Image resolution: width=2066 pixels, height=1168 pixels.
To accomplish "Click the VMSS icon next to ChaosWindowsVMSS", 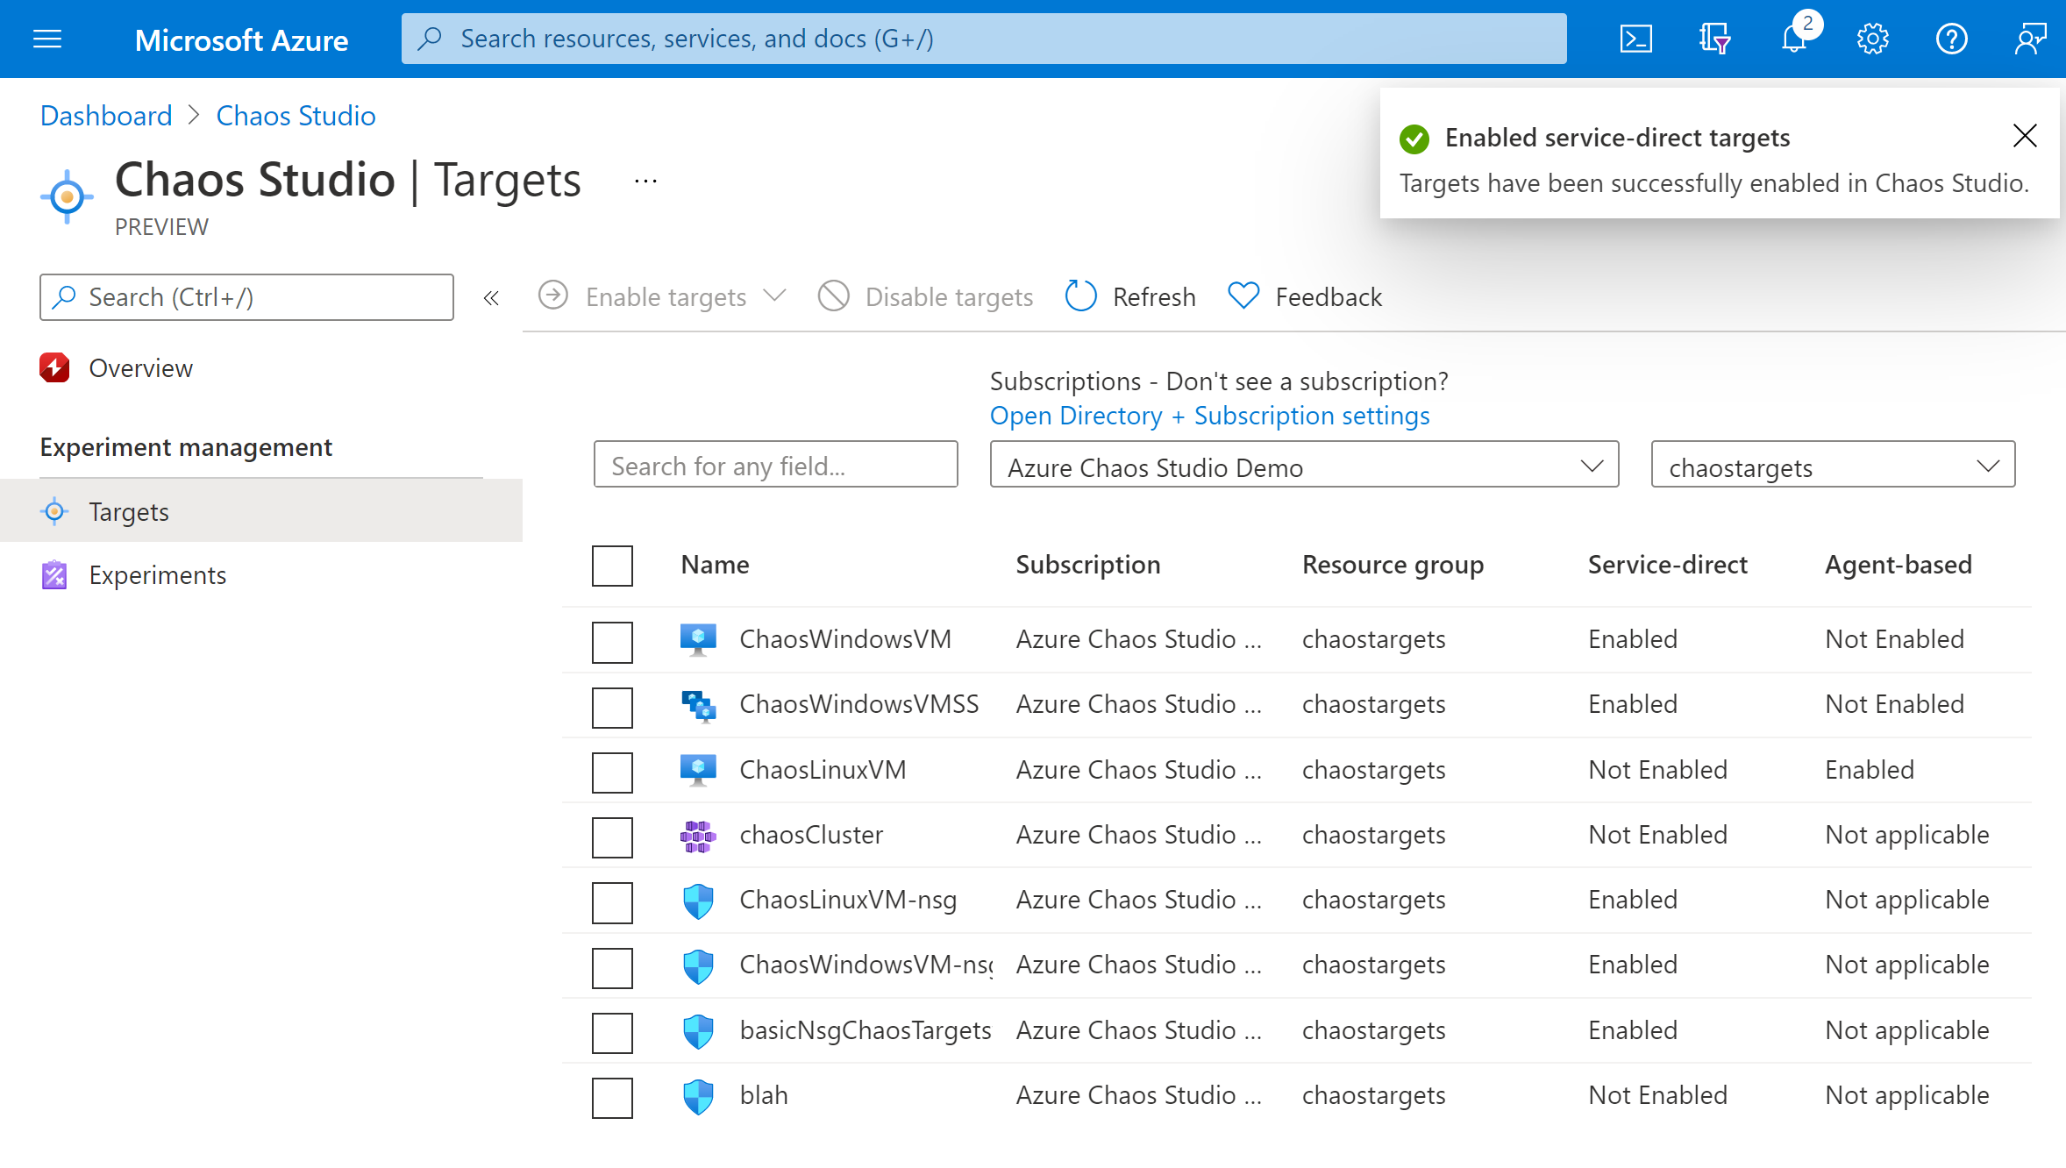I will click(x=698, y=704).
